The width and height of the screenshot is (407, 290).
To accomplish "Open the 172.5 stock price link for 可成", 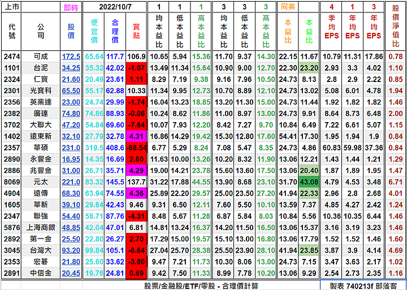I will point(71,57).
